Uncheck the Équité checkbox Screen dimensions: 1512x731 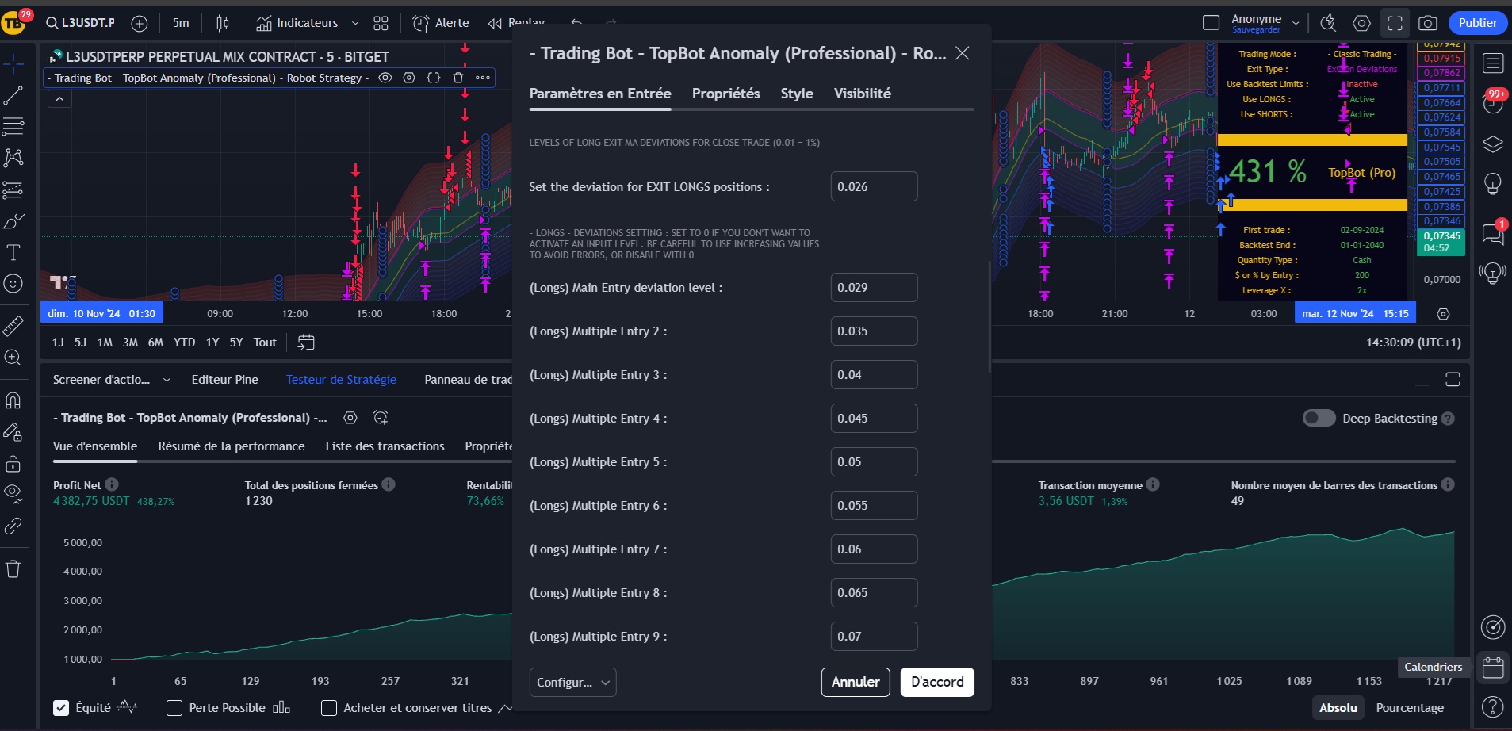pyautogui.click(x=61, y=708)
